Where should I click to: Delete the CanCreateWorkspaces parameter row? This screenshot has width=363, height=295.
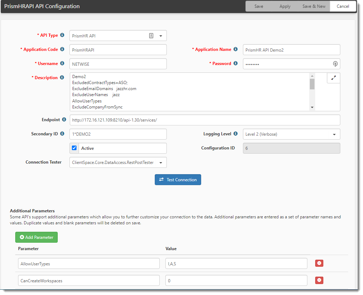point(319,280)
